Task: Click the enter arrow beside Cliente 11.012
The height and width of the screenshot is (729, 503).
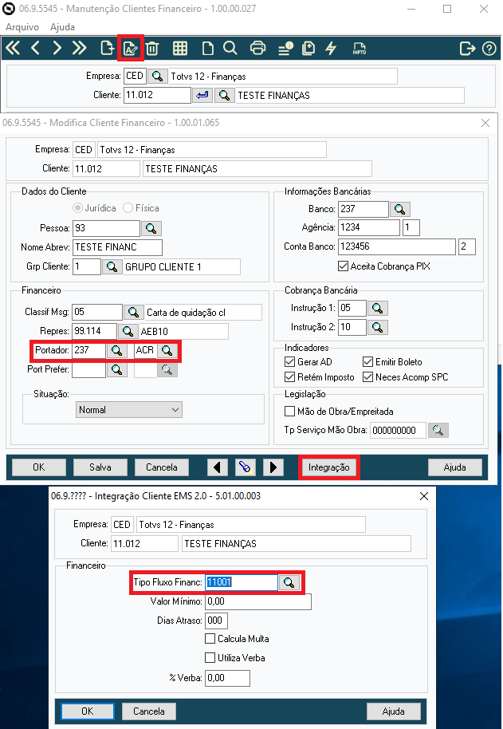Action: click(x=202, y=95)
